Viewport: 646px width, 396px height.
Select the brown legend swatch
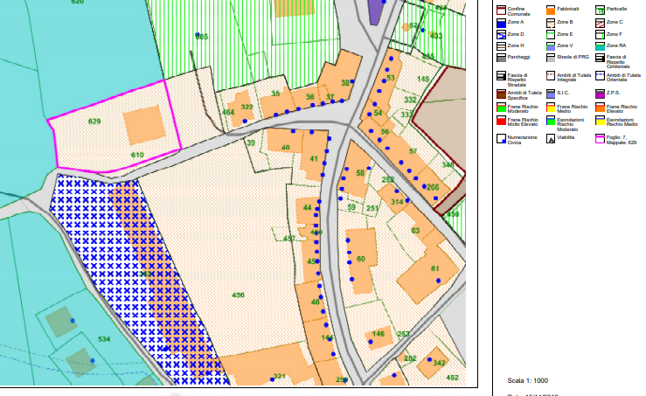[503, 93]
